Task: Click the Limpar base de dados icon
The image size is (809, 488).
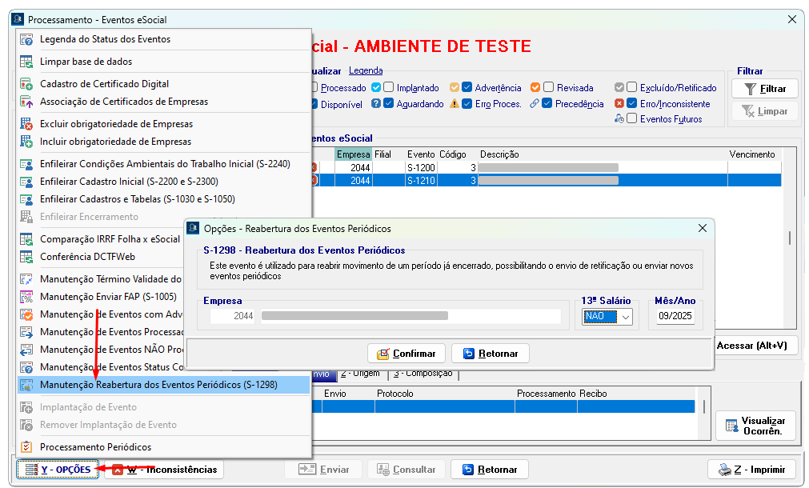Action: tap(26, 62)
